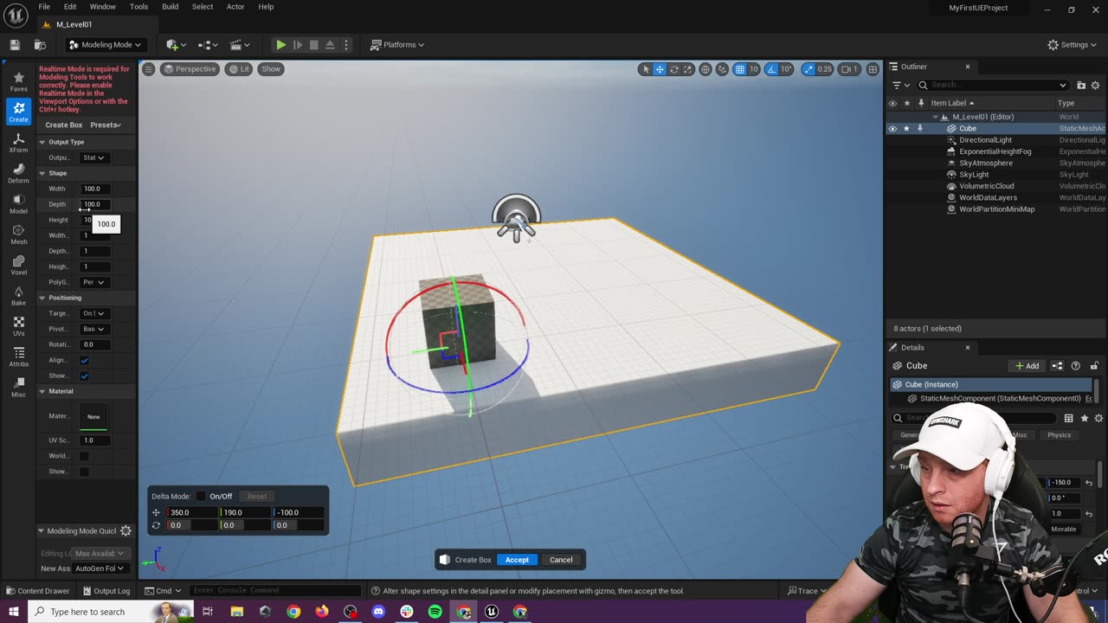
Task: Open the Edit menu
Action: tap(70, 7)
